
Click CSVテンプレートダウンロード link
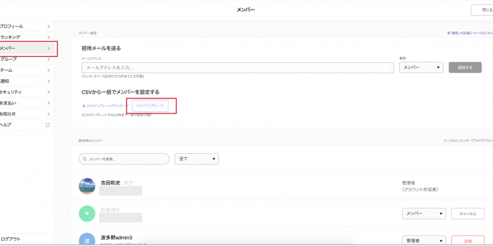pyautogui.click(x=108, y=106)
